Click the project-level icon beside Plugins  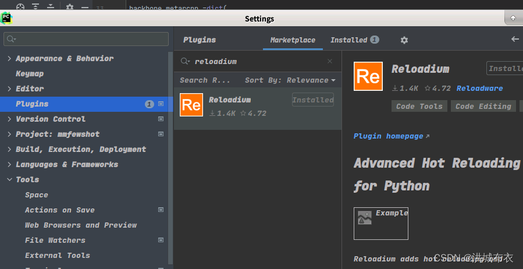pos(161,104)
